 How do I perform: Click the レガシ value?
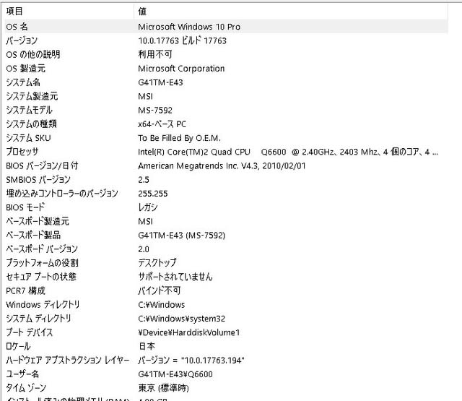click(148, 207)
